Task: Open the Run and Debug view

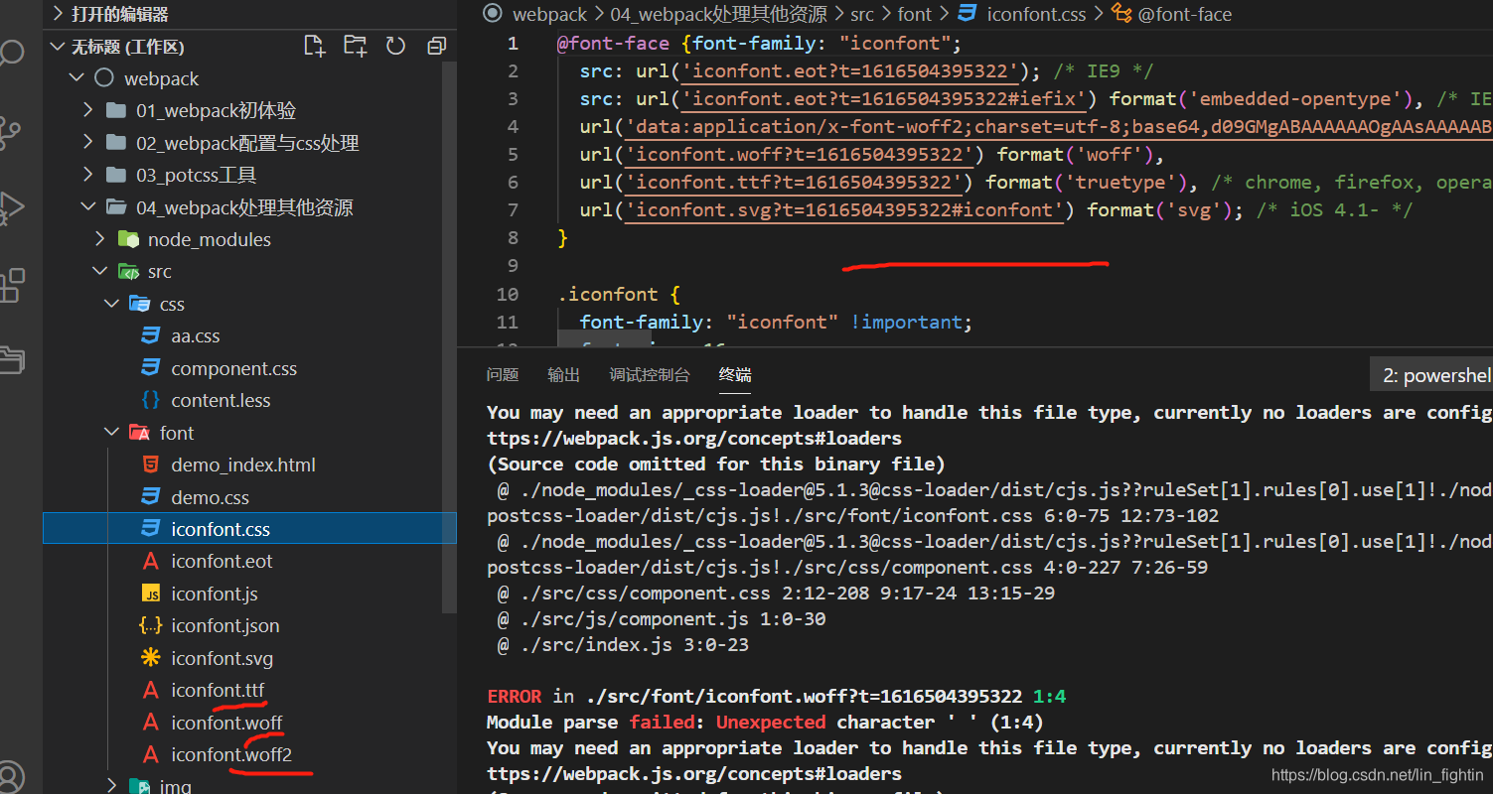Action: click(x=10, y=207)
